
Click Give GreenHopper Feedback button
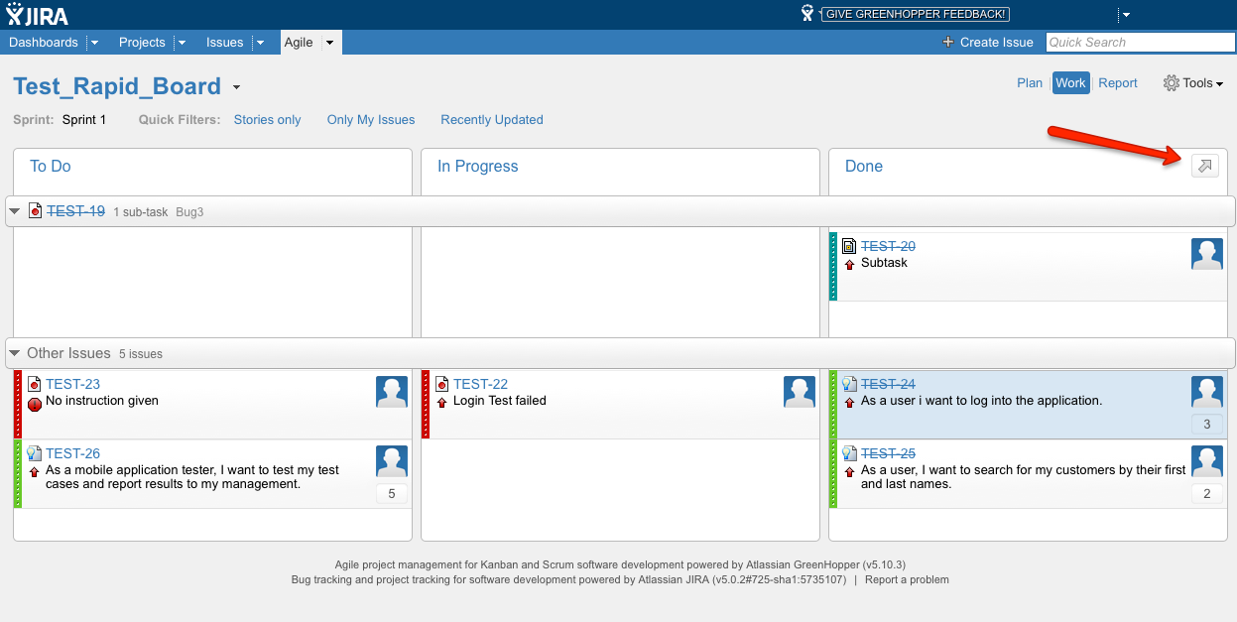point(916,14)
